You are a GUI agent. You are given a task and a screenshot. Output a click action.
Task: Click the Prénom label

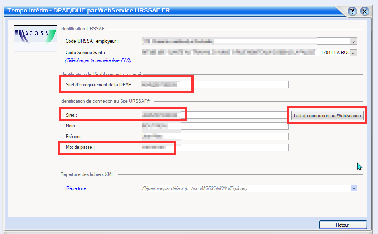(x=75, y=137)
